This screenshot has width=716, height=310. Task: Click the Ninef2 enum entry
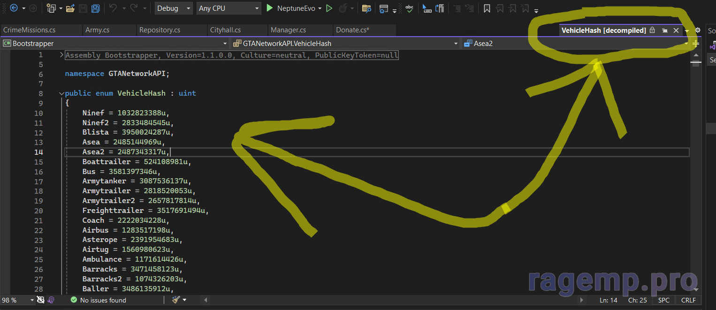(128, 123)
